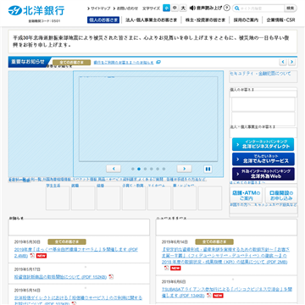The image size is (305, 305).
Task: Open 店舗・ATMのご案内 button
Action: (246, 196)
